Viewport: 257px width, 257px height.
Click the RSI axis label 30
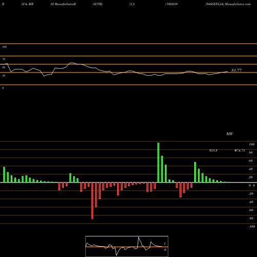coord(4,76)
